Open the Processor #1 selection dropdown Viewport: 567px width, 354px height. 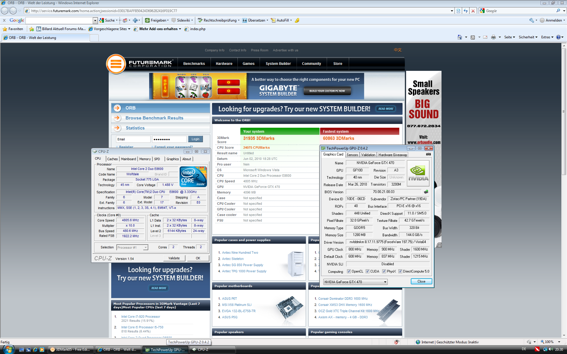tap(132, 247)
